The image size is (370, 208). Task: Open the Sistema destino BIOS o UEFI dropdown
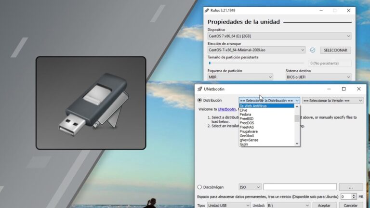318,77
